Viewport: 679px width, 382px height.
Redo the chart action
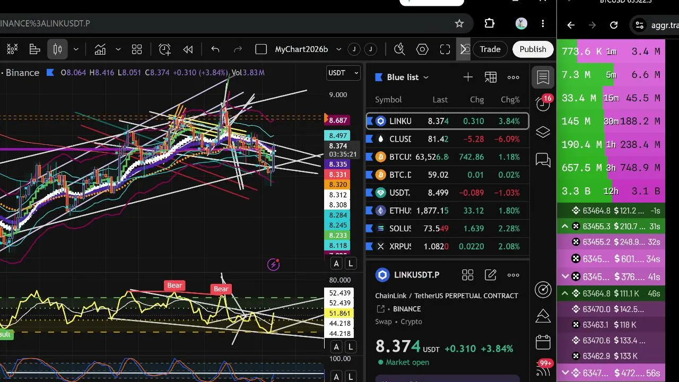tap(238, 49)
